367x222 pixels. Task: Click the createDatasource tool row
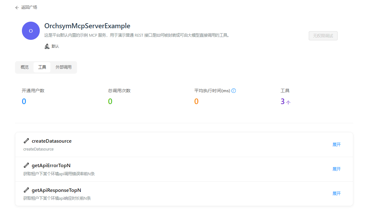point(125,144)
